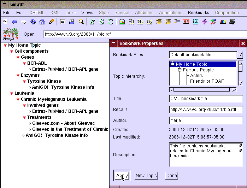Open Entrez-PubMed link under Involved genes
This screenshot has height=188, width=247.
65,111
